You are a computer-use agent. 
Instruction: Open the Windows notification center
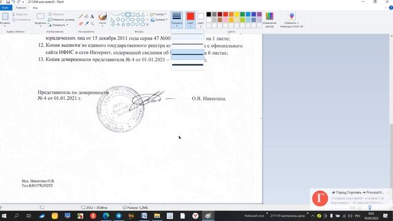click(385, 215)
